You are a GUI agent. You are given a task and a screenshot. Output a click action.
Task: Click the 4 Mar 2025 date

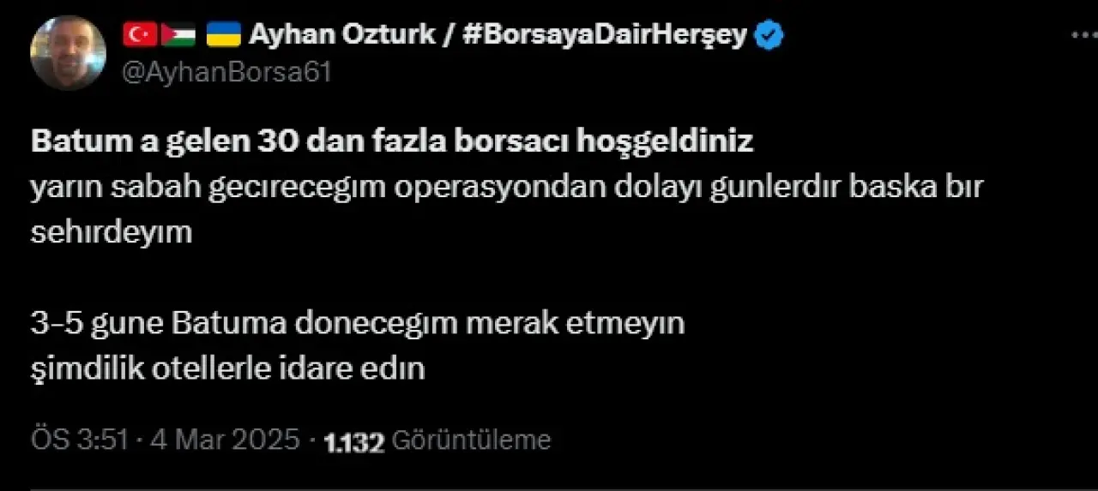225,440
